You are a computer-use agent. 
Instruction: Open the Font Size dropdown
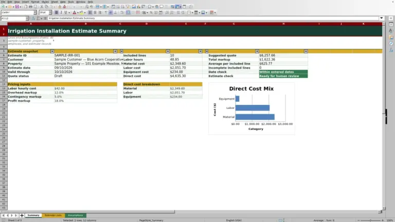pyautogui.click(x=50, y=12)
